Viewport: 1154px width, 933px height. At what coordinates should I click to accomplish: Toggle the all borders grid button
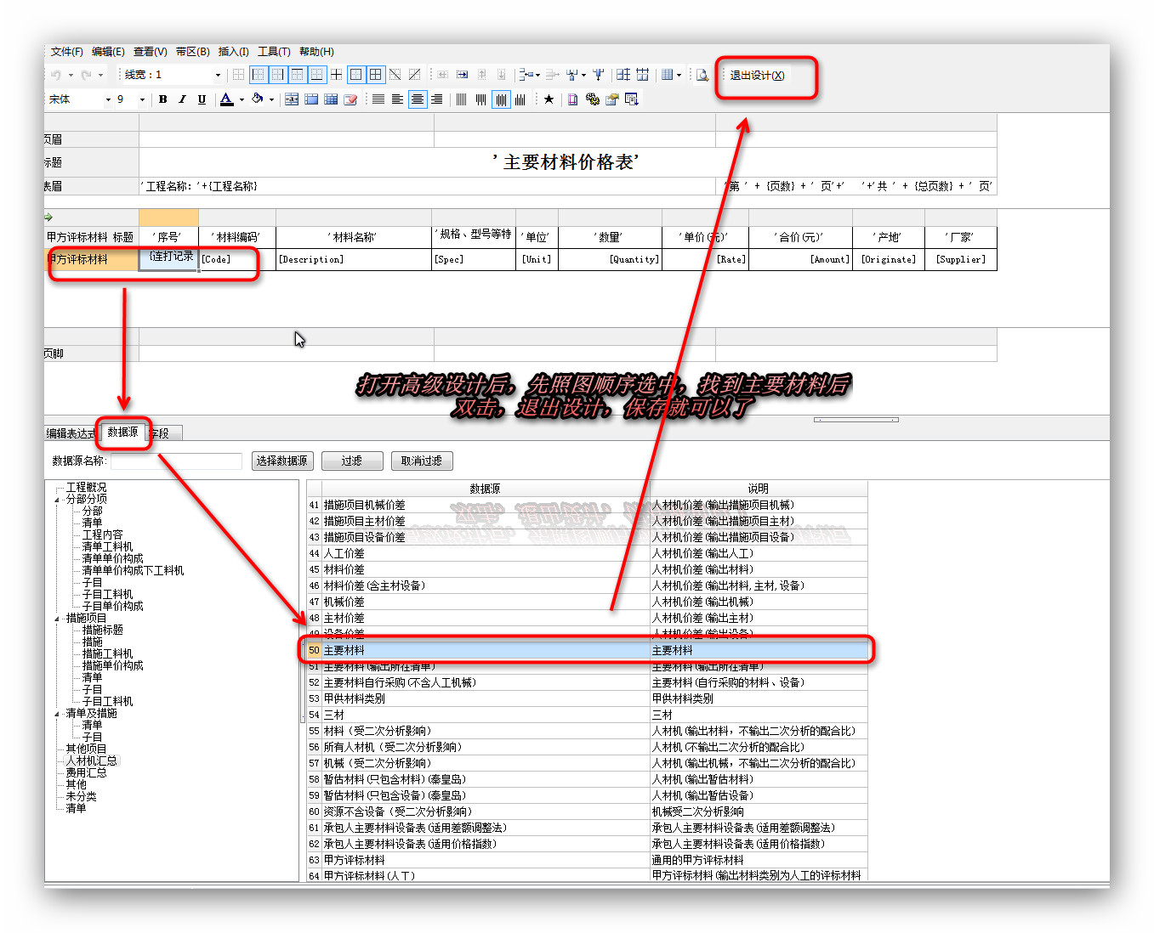coord(375,75)
